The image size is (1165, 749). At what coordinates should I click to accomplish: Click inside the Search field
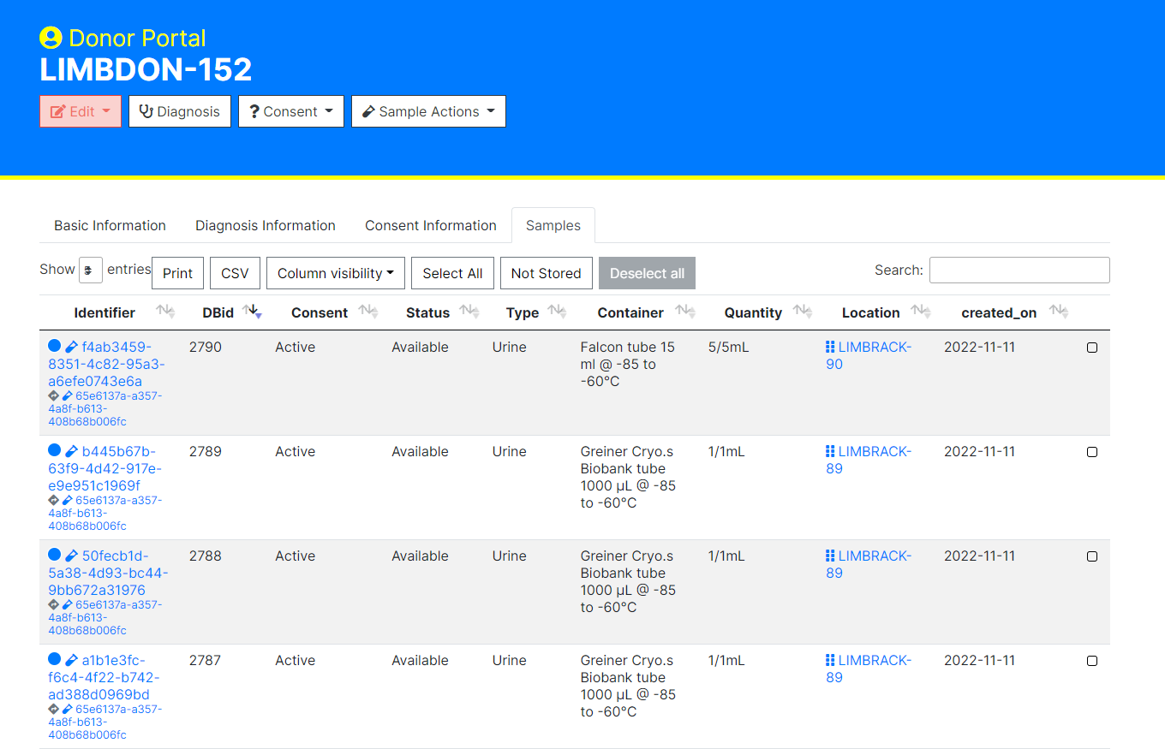tap(1019, 270)
